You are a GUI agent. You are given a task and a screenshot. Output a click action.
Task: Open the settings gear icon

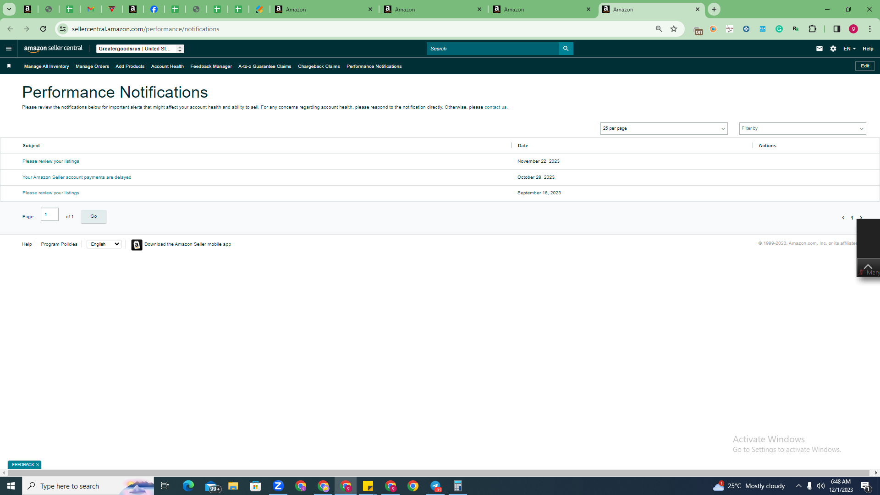click(x=833, y=49)
